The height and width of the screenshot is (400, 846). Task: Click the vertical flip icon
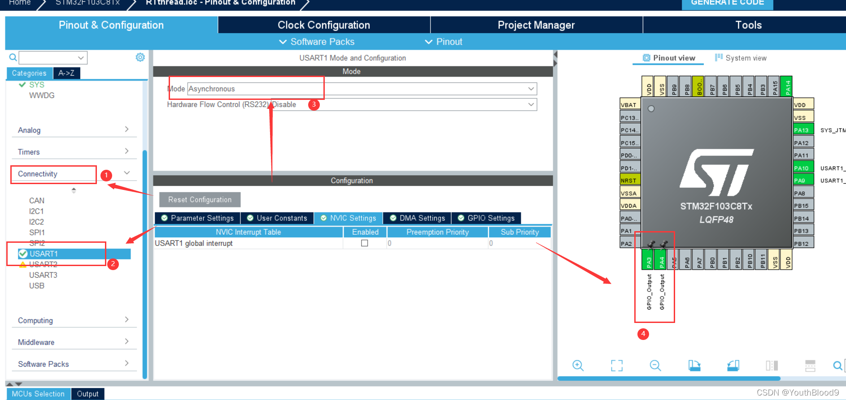[x=810, y=366]
